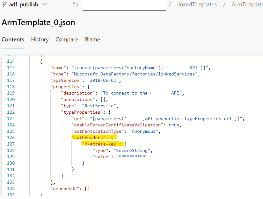The height and width of the screenshot is (199, 263).
Task: Switch to the Compare tab
Action: (67, 39)
